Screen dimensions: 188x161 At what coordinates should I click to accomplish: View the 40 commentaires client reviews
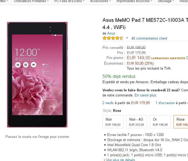click(x=149, y=39)
